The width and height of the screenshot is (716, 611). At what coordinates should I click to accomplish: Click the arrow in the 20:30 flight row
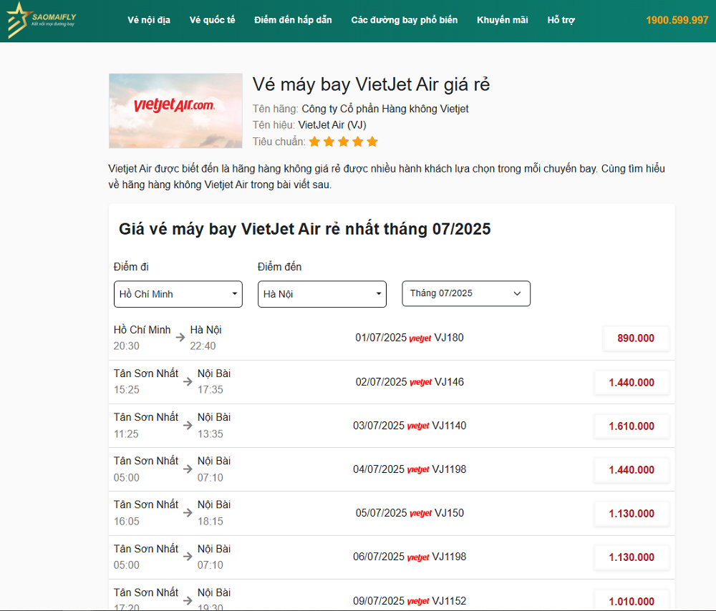180,337
